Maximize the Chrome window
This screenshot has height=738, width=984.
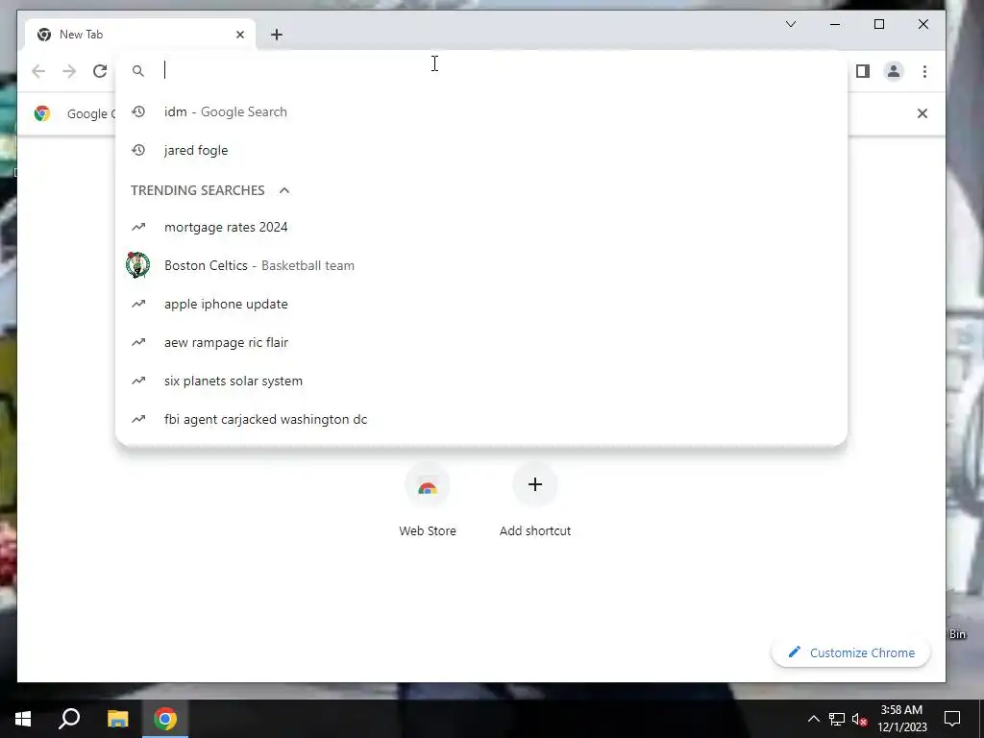coord(879,24)
